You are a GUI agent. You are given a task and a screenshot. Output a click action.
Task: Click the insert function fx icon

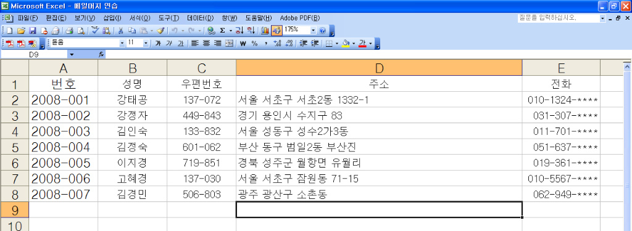click(x=101, y=54)
